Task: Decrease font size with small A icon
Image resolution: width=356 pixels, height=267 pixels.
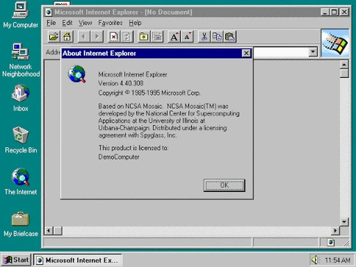Action: tap(187, 37)
